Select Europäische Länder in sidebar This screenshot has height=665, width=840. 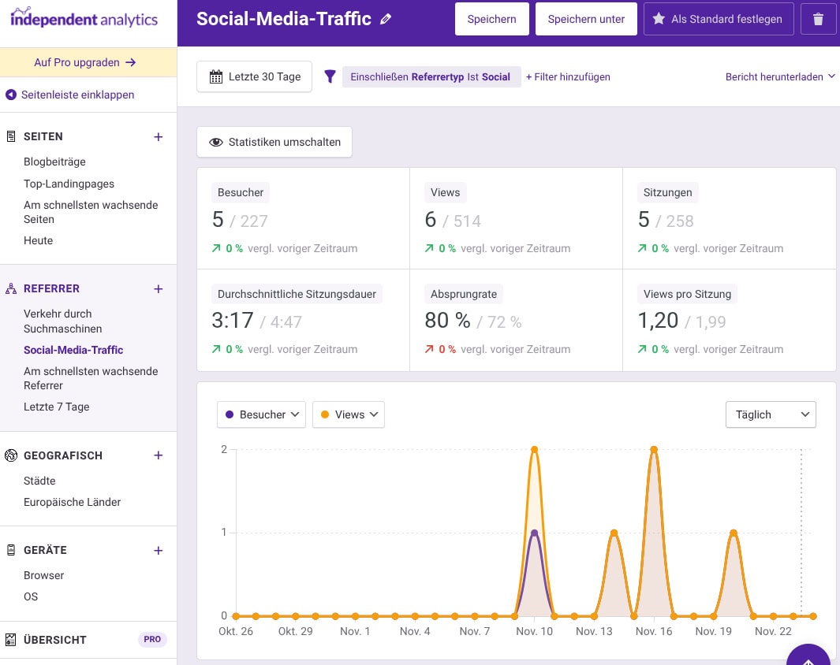(72, 502)
